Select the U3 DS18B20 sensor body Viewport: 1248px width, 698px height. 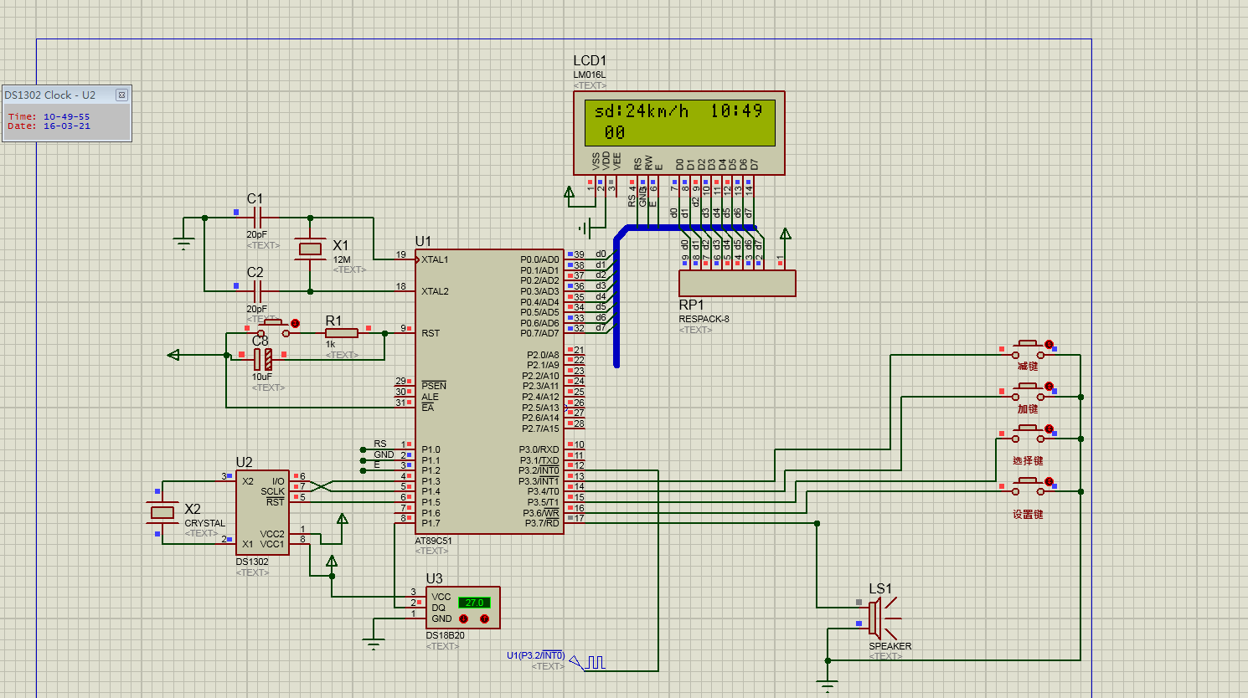[x=463, y=608]
